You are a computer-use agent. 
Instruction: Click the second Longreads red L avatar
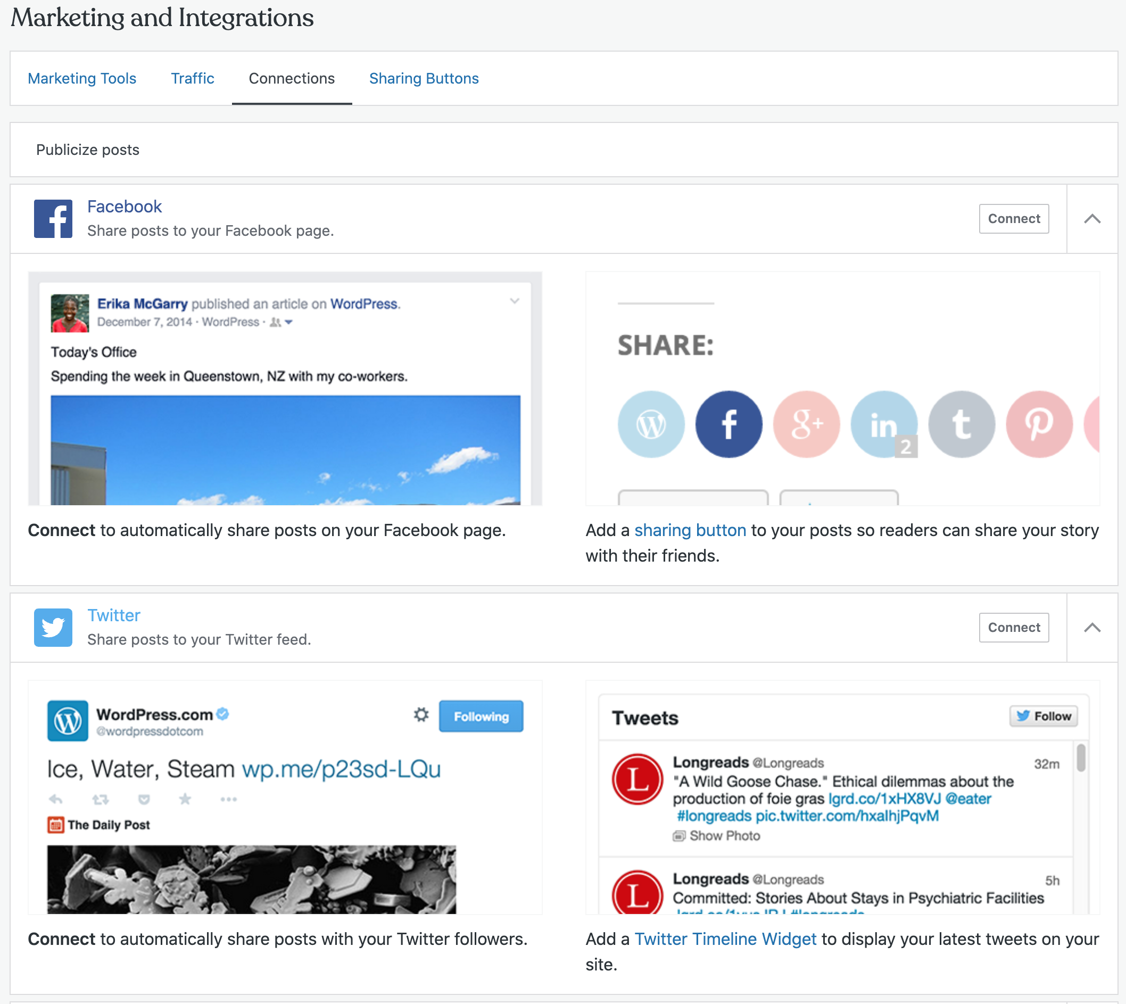click(637, 893)
